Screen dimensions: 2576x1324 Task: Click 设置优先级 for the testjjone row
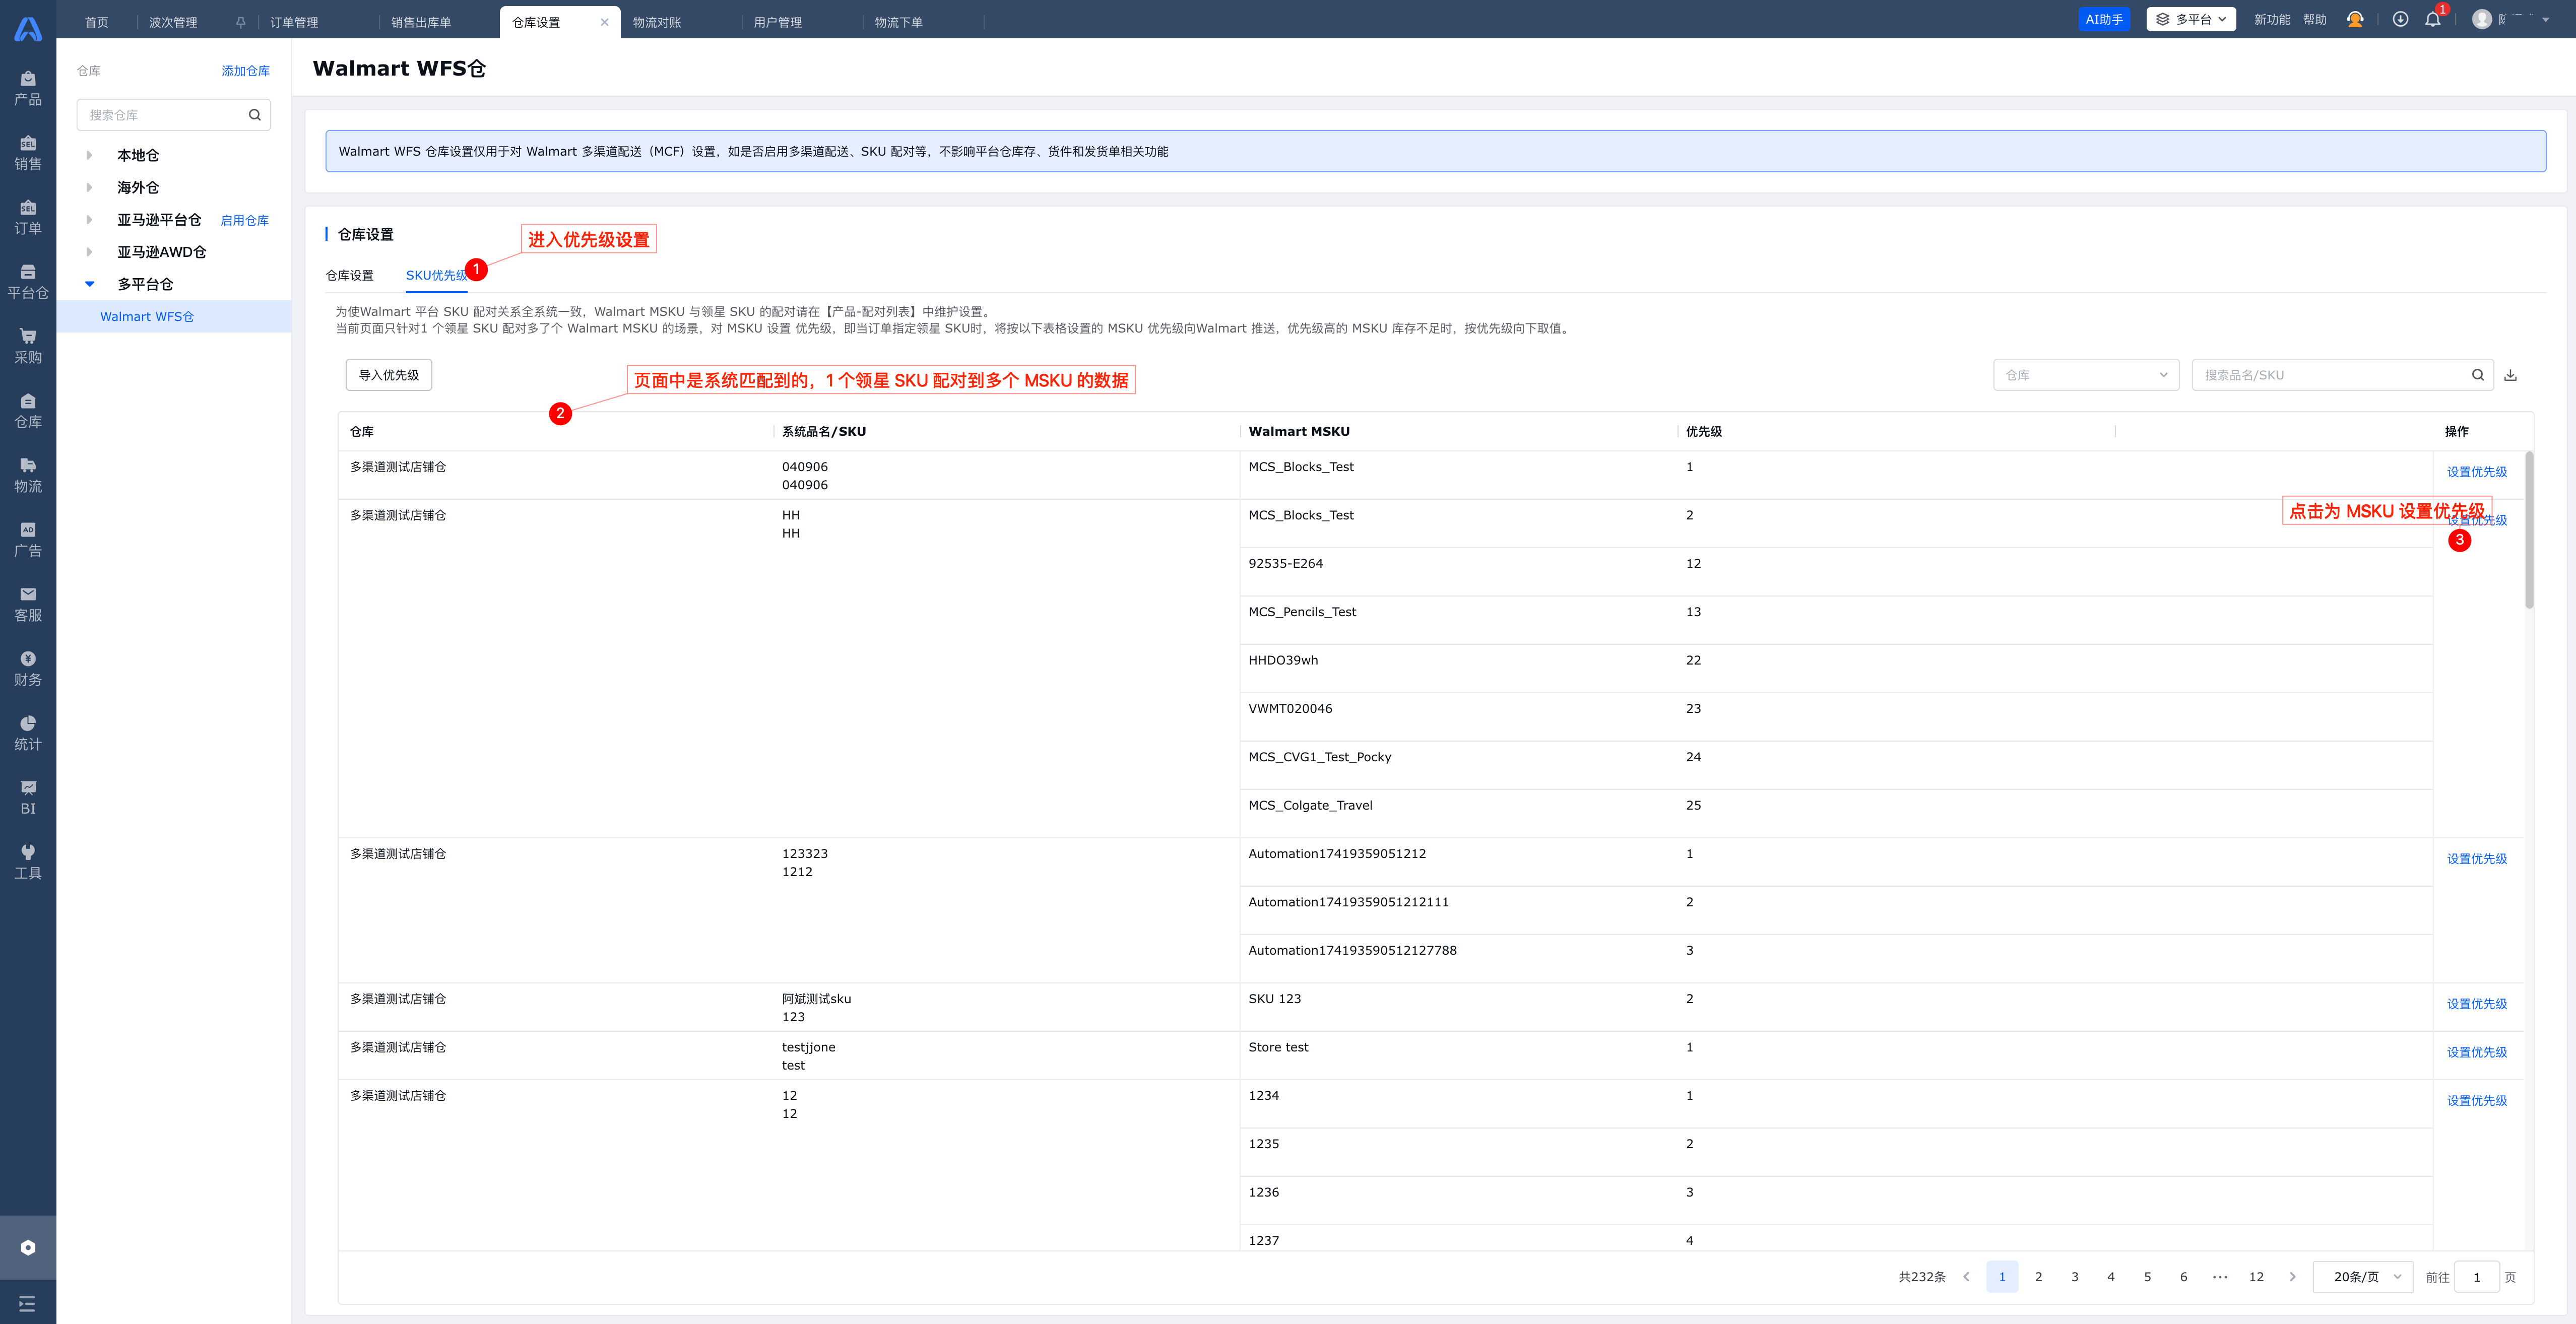(x=2477, y=1052)
